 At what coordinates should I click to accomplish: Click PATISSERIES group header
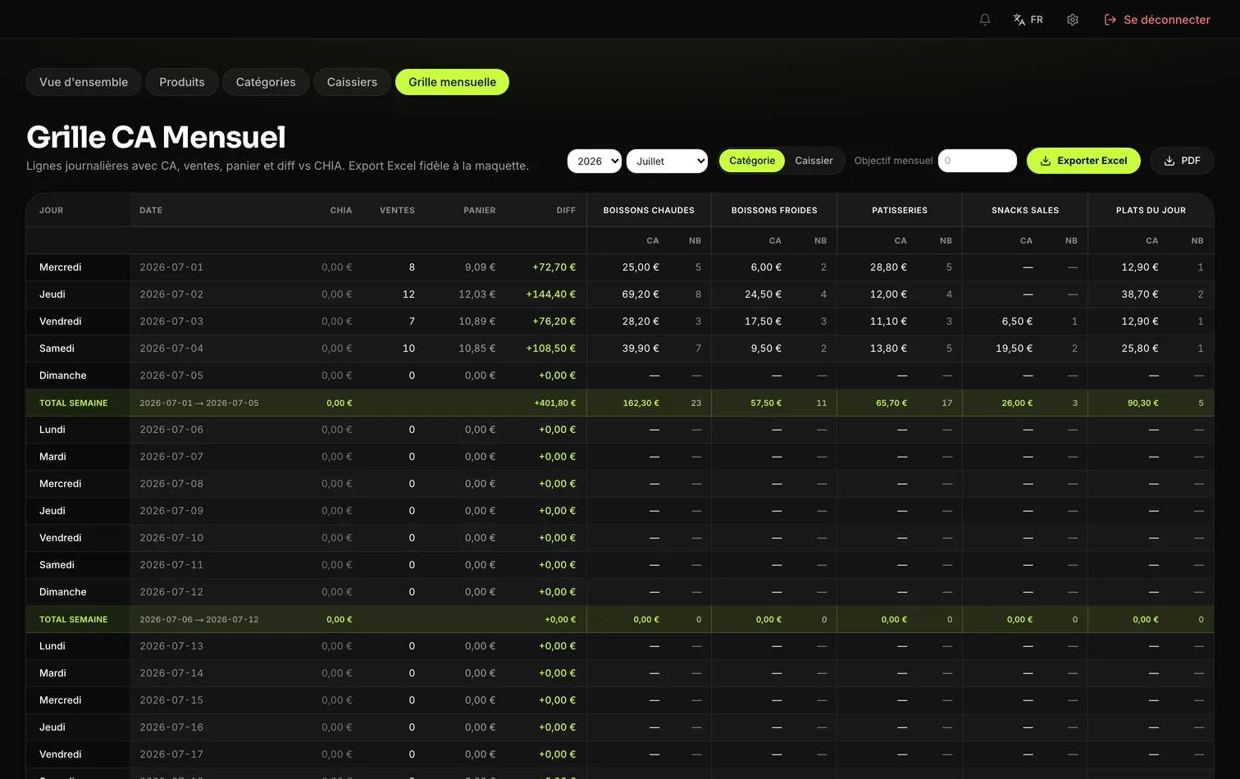900,211
